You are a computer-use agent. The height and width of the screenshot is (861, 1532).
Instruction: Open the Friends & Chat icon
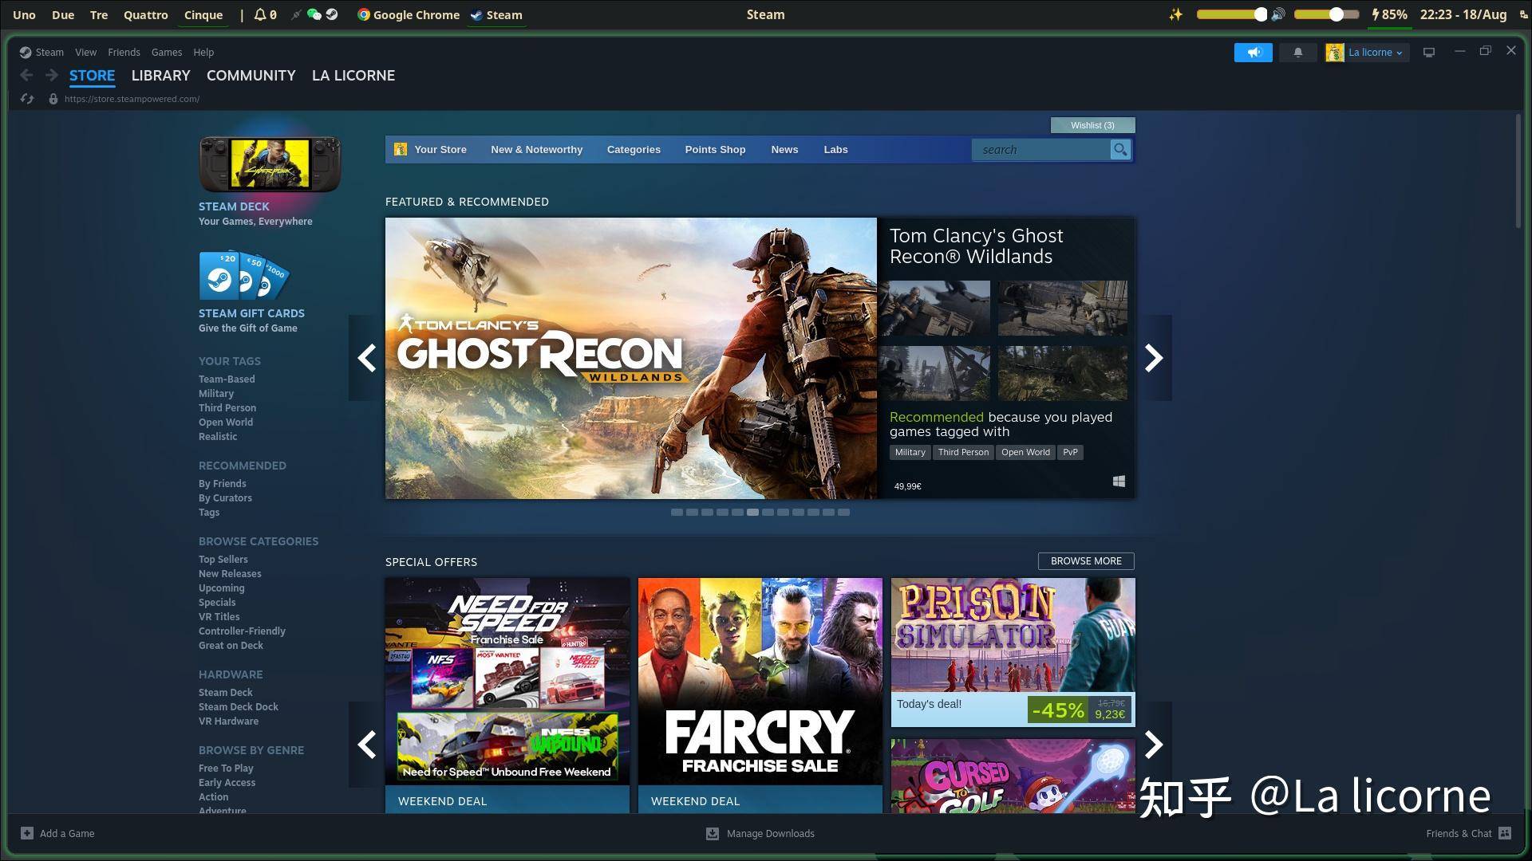coord(1505,833)
